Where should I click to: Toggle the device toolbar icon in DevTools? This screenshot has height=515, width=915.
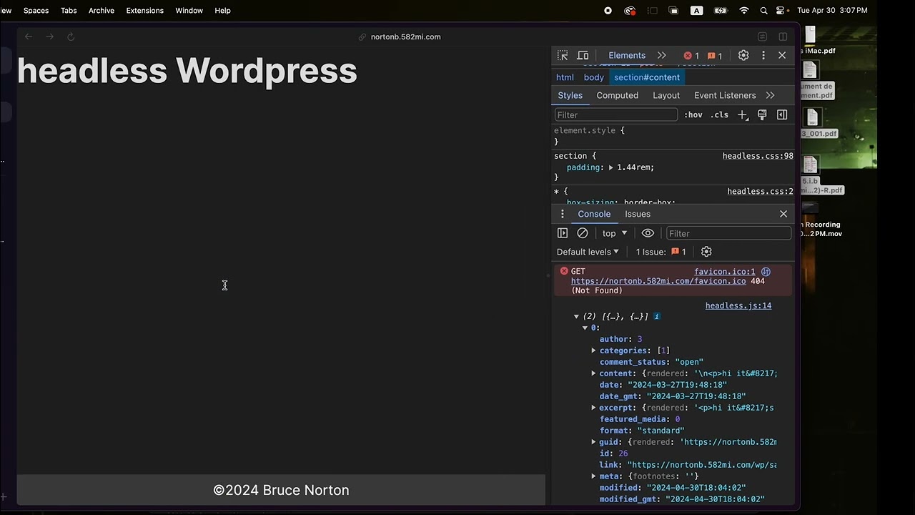[x=583, y=55]
